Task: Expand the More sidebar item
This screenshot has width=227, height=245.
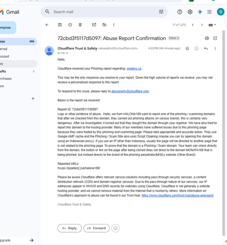Action: (x=18, y=86)
